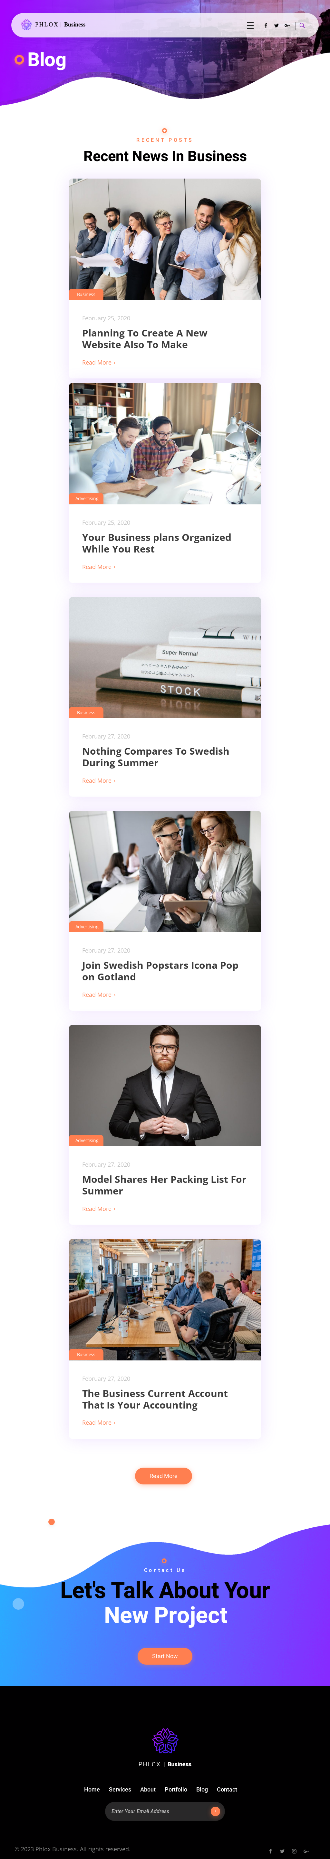This screenshot has height=1859, width=330.
Task: Click the Start Now button
Action: (x=165, y=1656)
